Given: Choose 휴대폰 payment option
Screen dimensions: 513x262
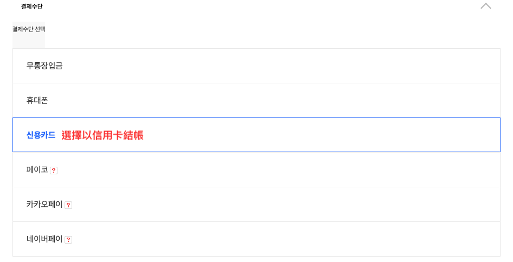Looking at the screenshot, I should click(x=256, y=101).
